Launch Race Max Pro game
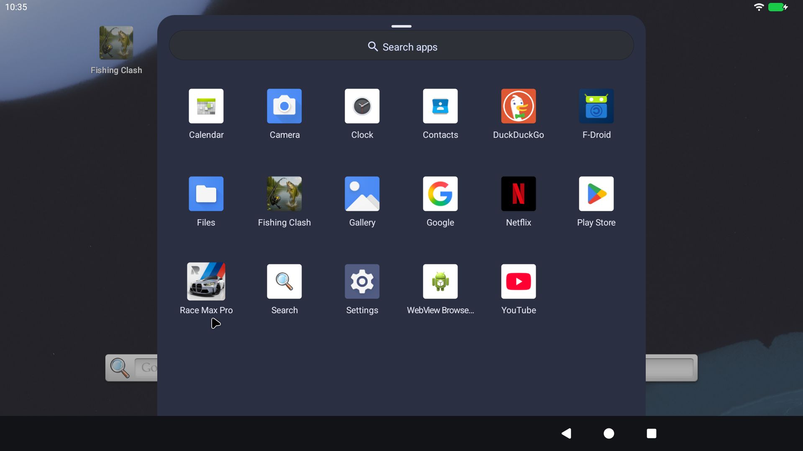 (x=206, y=281)
